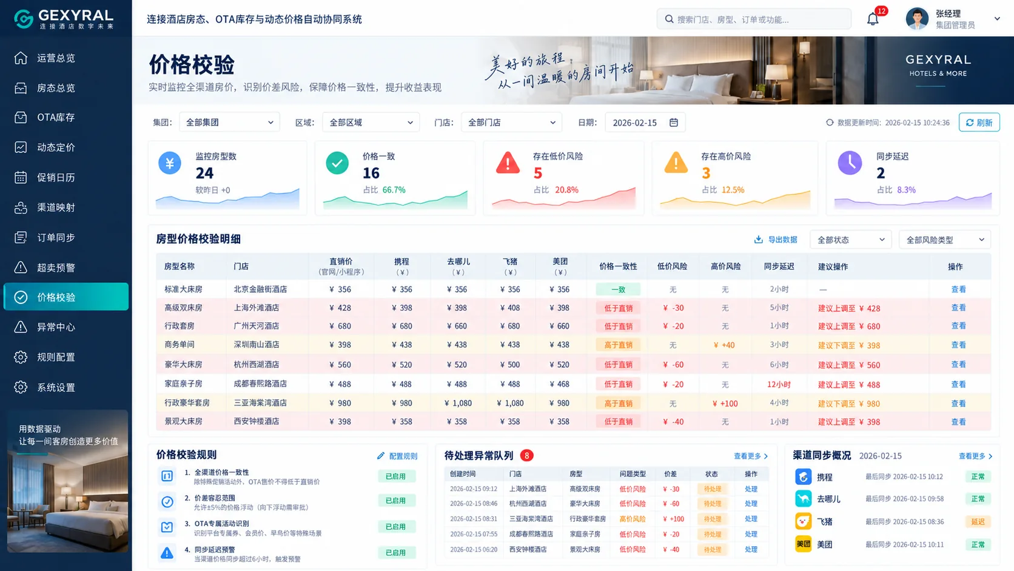Select the active 价格校验 sidebar item
Viewport: 1014px width, 571px height.
(66, 297)
